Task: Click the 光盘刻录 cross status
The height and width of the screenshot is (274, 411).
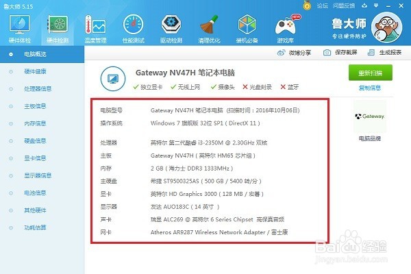Action: [257, 87]
